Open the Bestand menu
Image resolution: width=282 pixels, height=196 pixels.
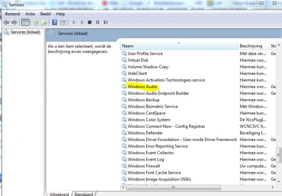pos(12,14)
